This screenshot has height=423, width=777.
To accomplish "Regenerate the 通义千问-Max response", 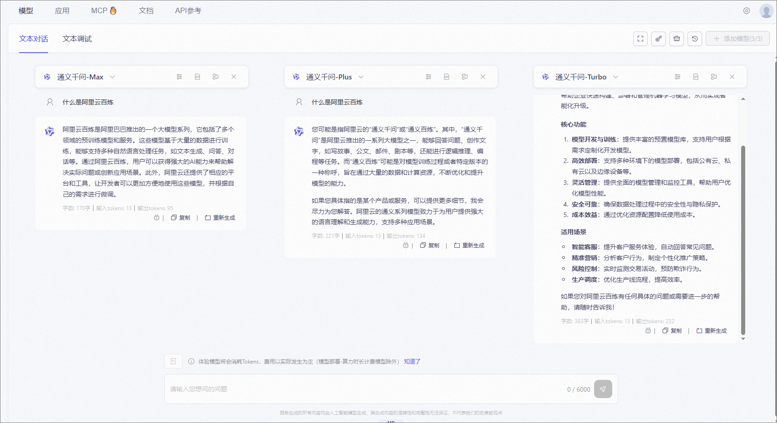I will [220, 218].
